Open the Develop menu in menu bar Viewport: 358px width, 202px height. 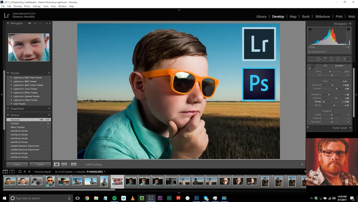17,6
